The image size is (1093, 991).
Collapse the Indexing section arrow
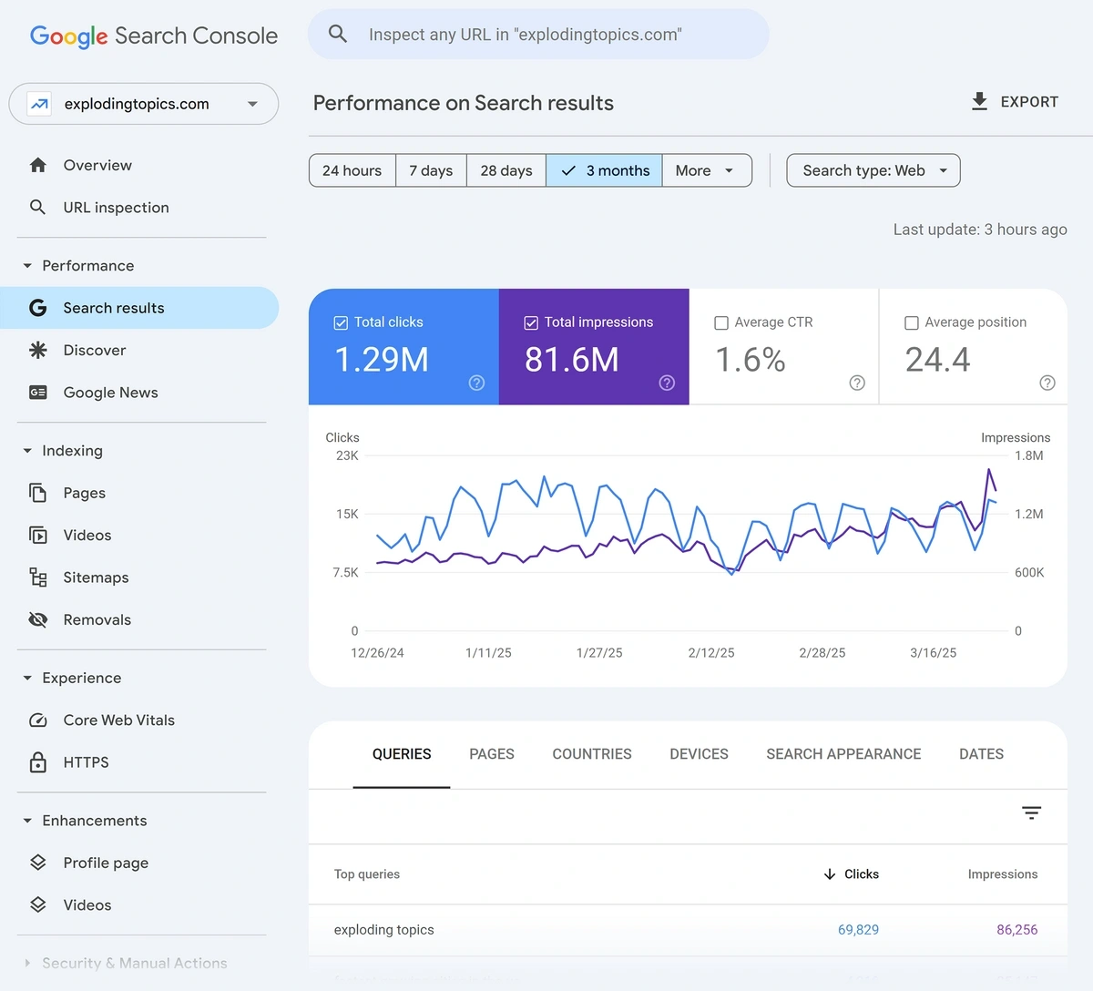27,450
